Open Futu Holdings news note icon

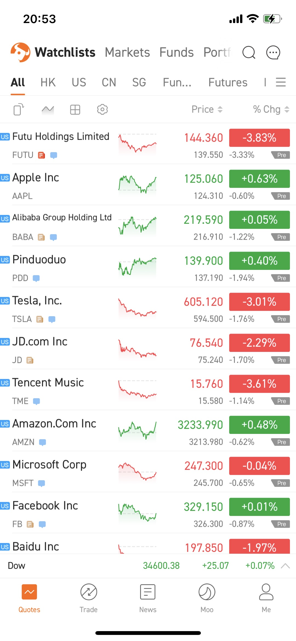(x=41, y=155)
